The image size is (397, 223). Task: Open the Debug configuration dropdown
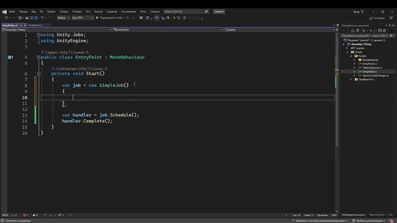[63, 18]
